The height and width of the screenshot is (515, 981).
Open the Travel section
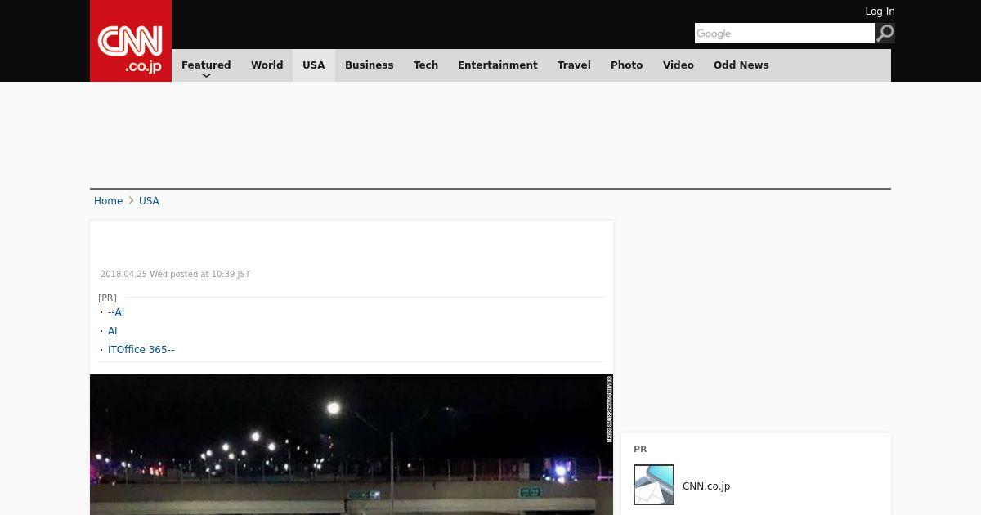coord(574,65)
